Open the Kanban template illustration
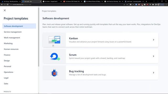Image resolution: width=168 pixels, height=94 pixels. pos(54,40)
